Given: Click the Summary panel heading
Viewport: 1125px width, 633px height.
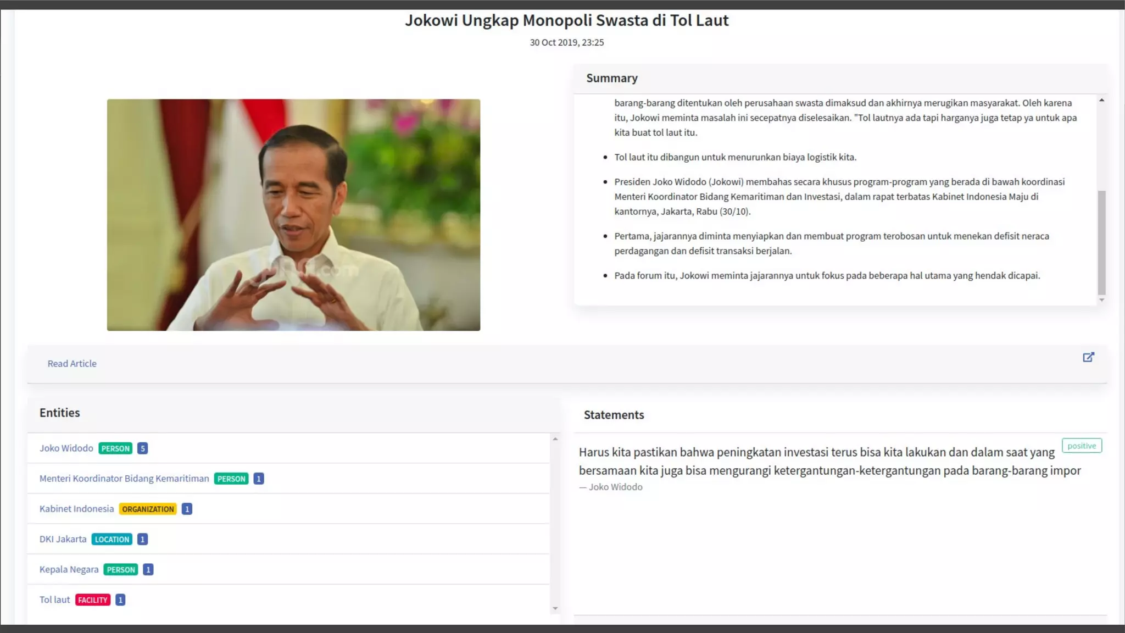Looking at the screenshot, I should [x=612, y=78].
